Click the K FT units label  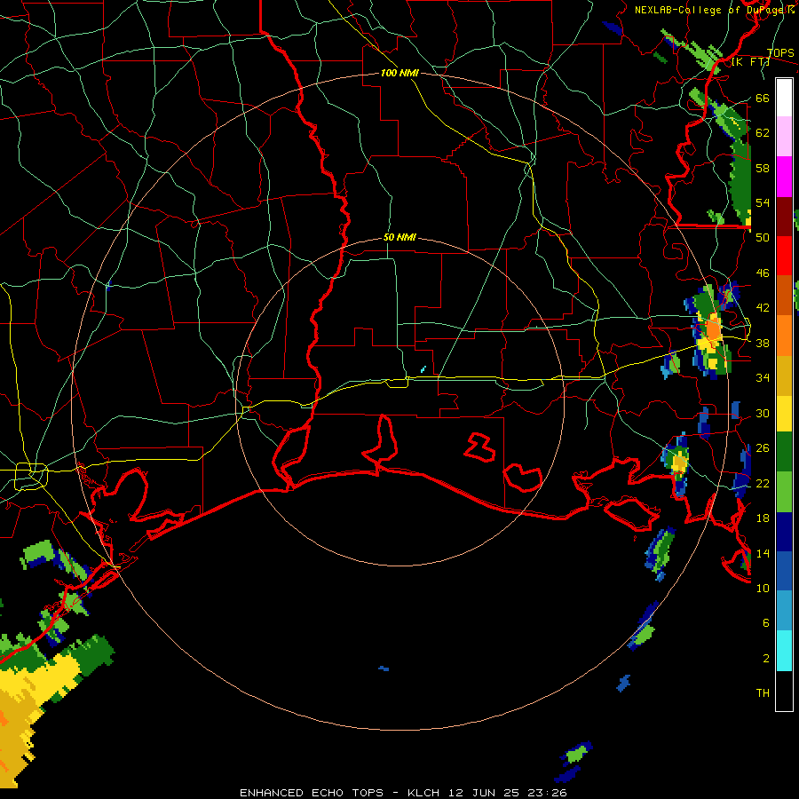tap(750, 62)
